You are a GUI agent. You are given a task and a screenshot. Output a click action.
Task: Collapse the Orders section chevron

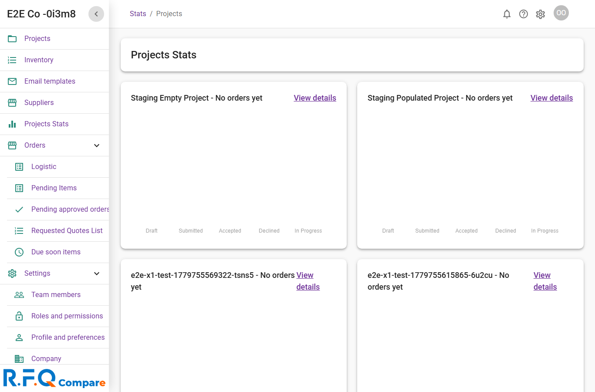click(97, 145)
